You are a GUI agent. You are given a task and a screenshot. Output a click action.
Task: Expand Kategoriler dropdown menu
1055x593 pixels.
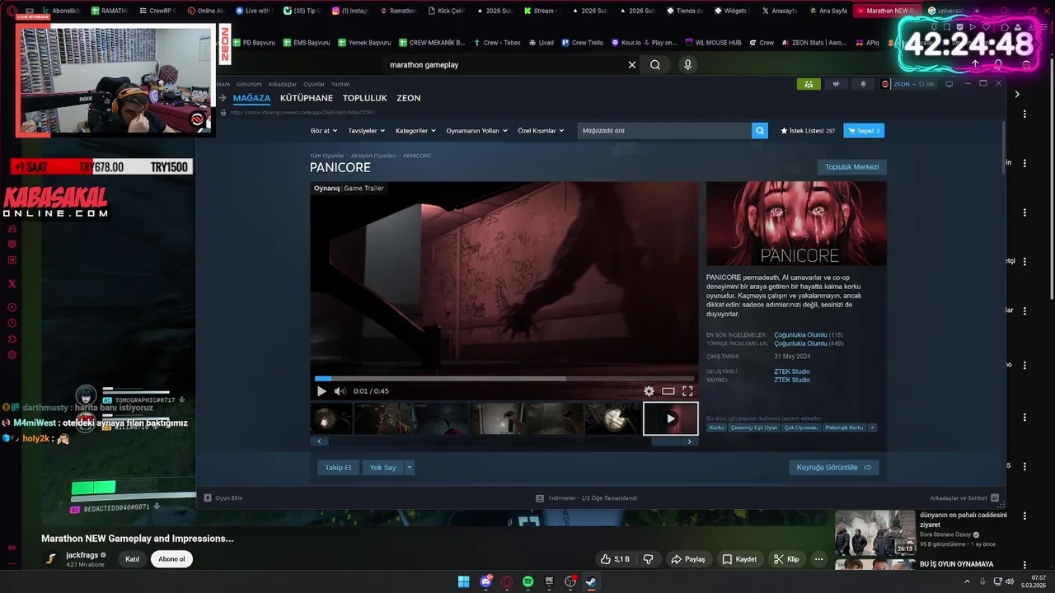coord(415,131)
